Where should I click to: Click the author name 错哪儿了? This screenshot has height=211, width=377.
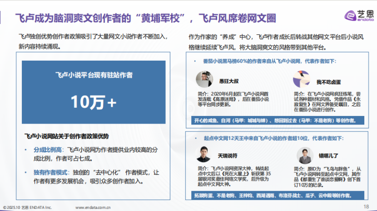[328, 156]
